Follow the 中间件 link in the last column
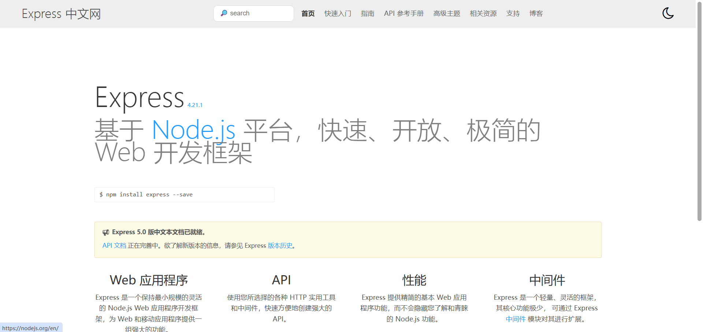 [x=516, y=319]
